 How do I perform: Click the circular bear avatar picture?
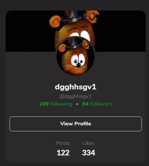point(76,56)
